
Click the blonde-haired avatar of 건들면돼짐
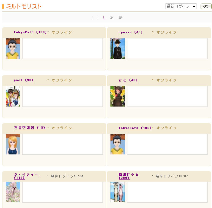click(x=13, y=144)
